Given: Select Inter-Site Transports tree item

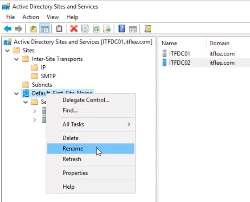Looking at the screenshot, I should click(x=57, y=59).
